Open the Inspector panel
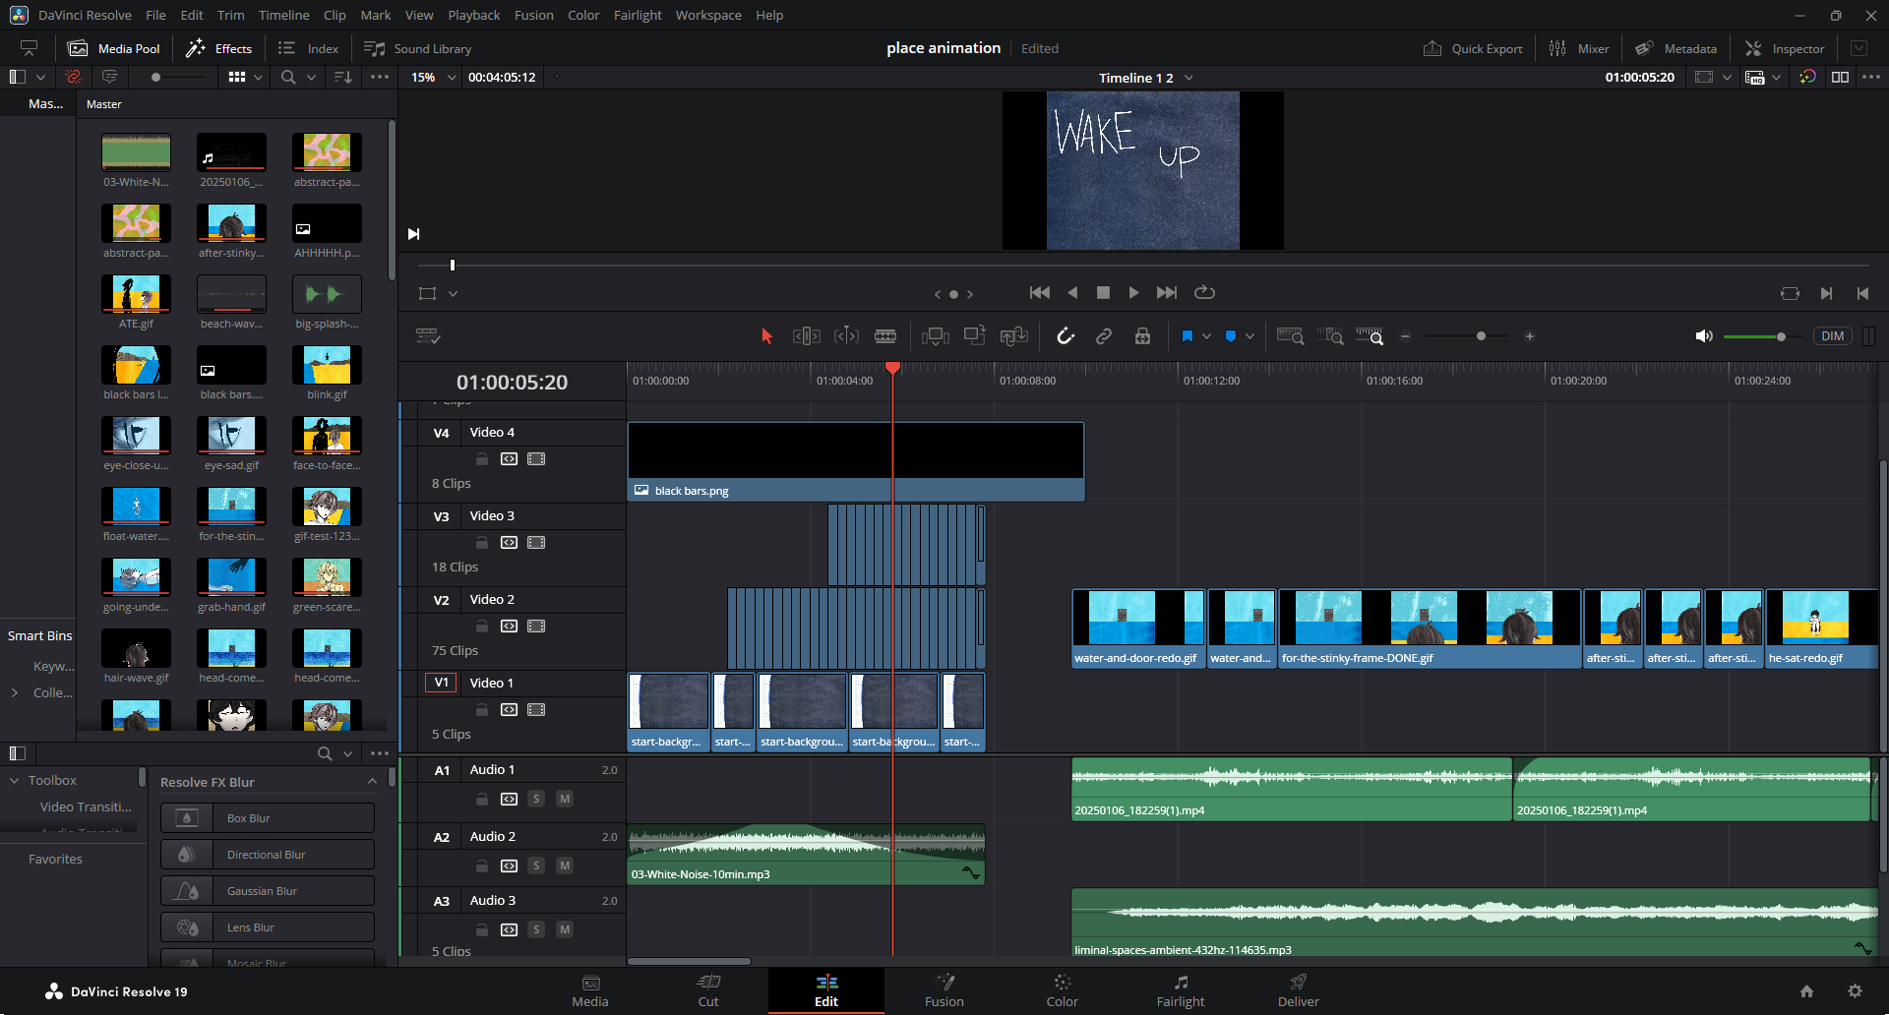Screen dimensions: 1889x1015 pyautogui.click(x=1785, y=48)
